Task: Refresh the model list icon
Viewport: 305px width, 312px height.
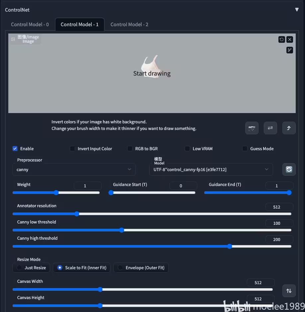Action: click(289, 169)
